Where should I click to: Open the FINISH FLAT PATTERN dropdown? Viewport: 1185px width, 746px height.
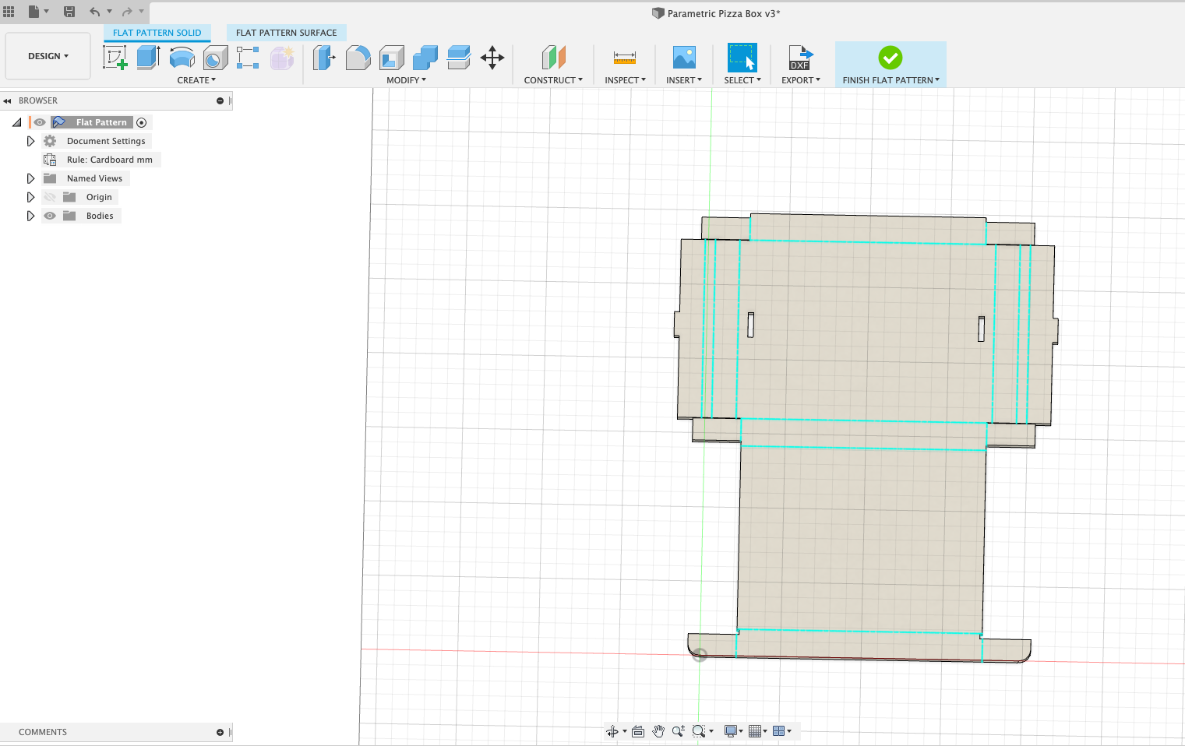[x=891, y=80]
